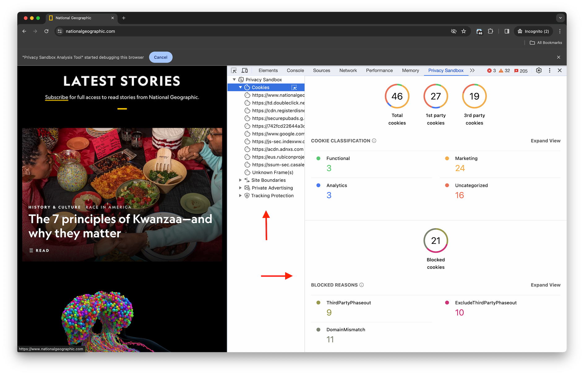Select the inspect element tool in DevTools
This screenshot has width=584, height=375.
coord(234,70)
